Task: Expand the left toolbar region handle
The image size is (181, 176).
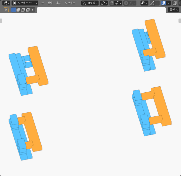Action: point(1,21)
